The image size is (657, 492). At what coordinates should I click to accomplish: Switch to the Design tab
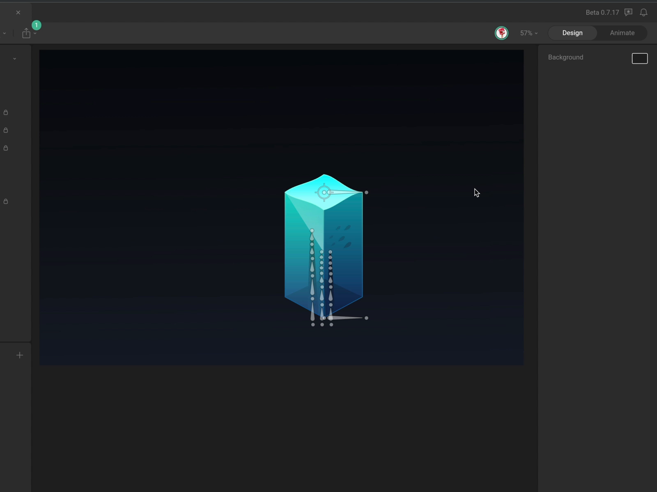point(572,33)
